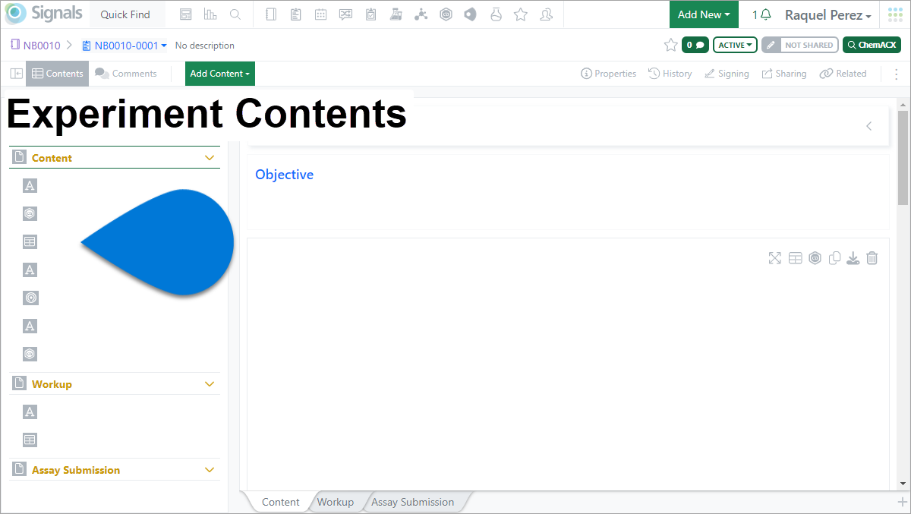
Task: Toggle the side panel layout icon left of Contents
Action: click(16, 74)
